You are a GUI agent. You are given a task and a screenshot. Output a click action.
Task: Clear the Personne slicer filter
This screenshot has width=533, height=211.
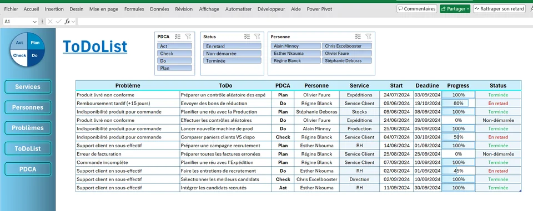(368, 37)
